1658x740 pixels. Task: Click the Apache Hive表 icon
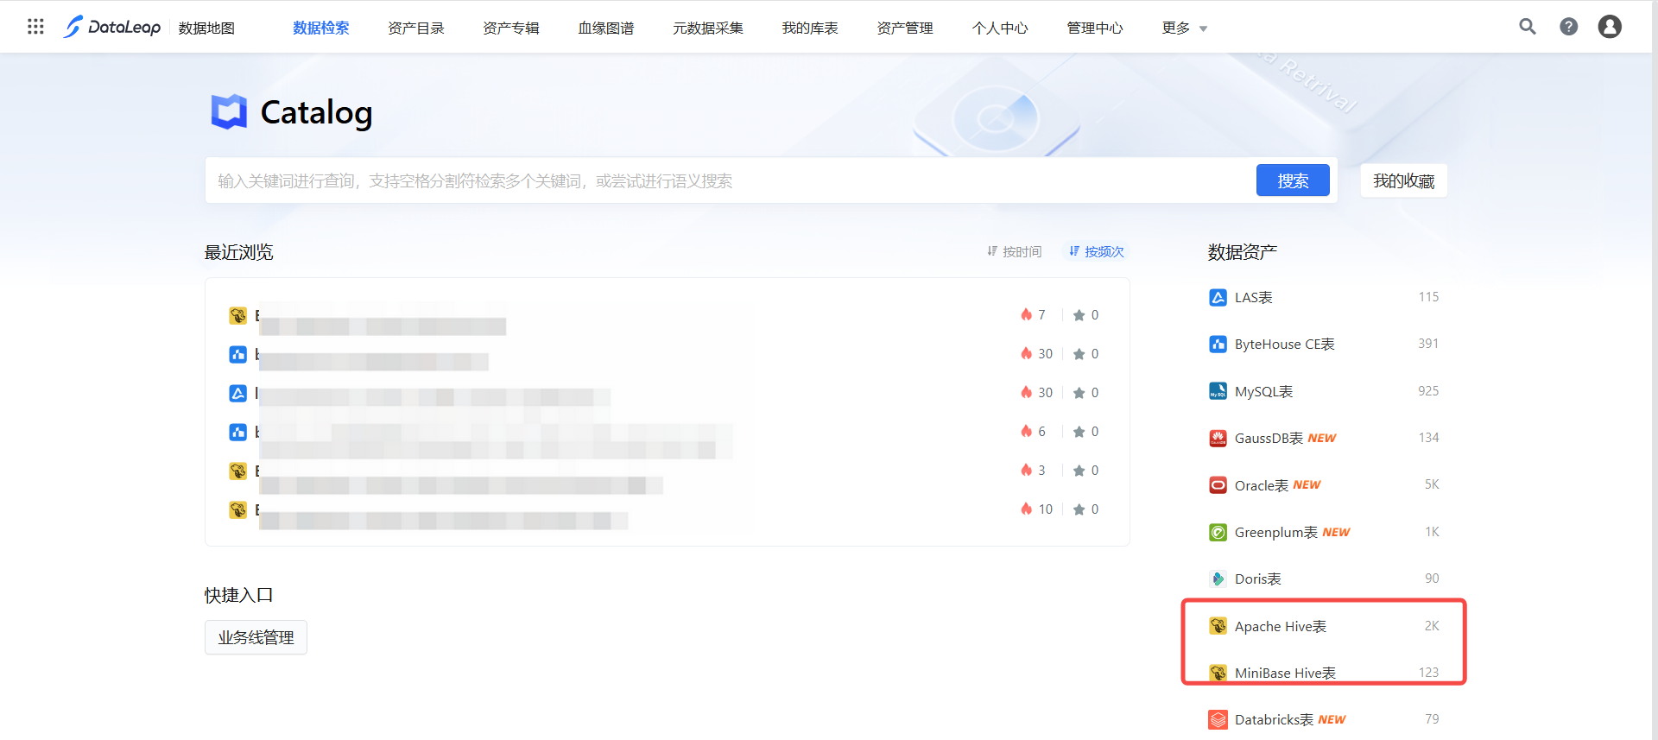tap(1218, 626)
